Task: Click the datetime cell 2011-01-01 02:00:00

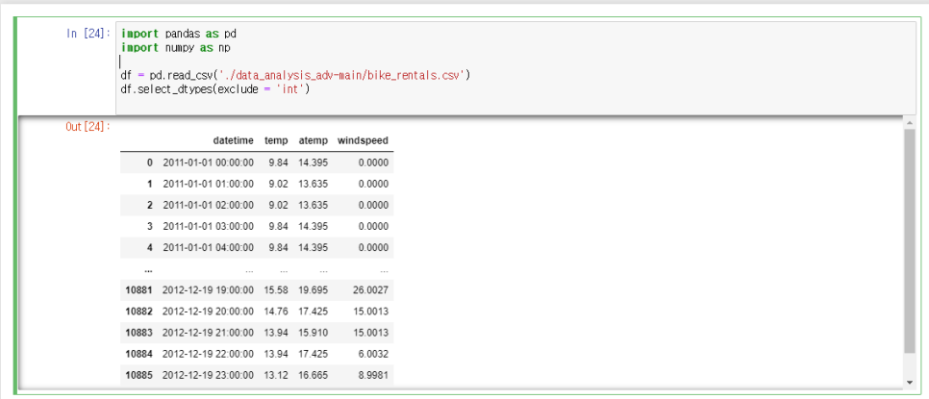Action: pyautogui.click(x=208, y=206)
